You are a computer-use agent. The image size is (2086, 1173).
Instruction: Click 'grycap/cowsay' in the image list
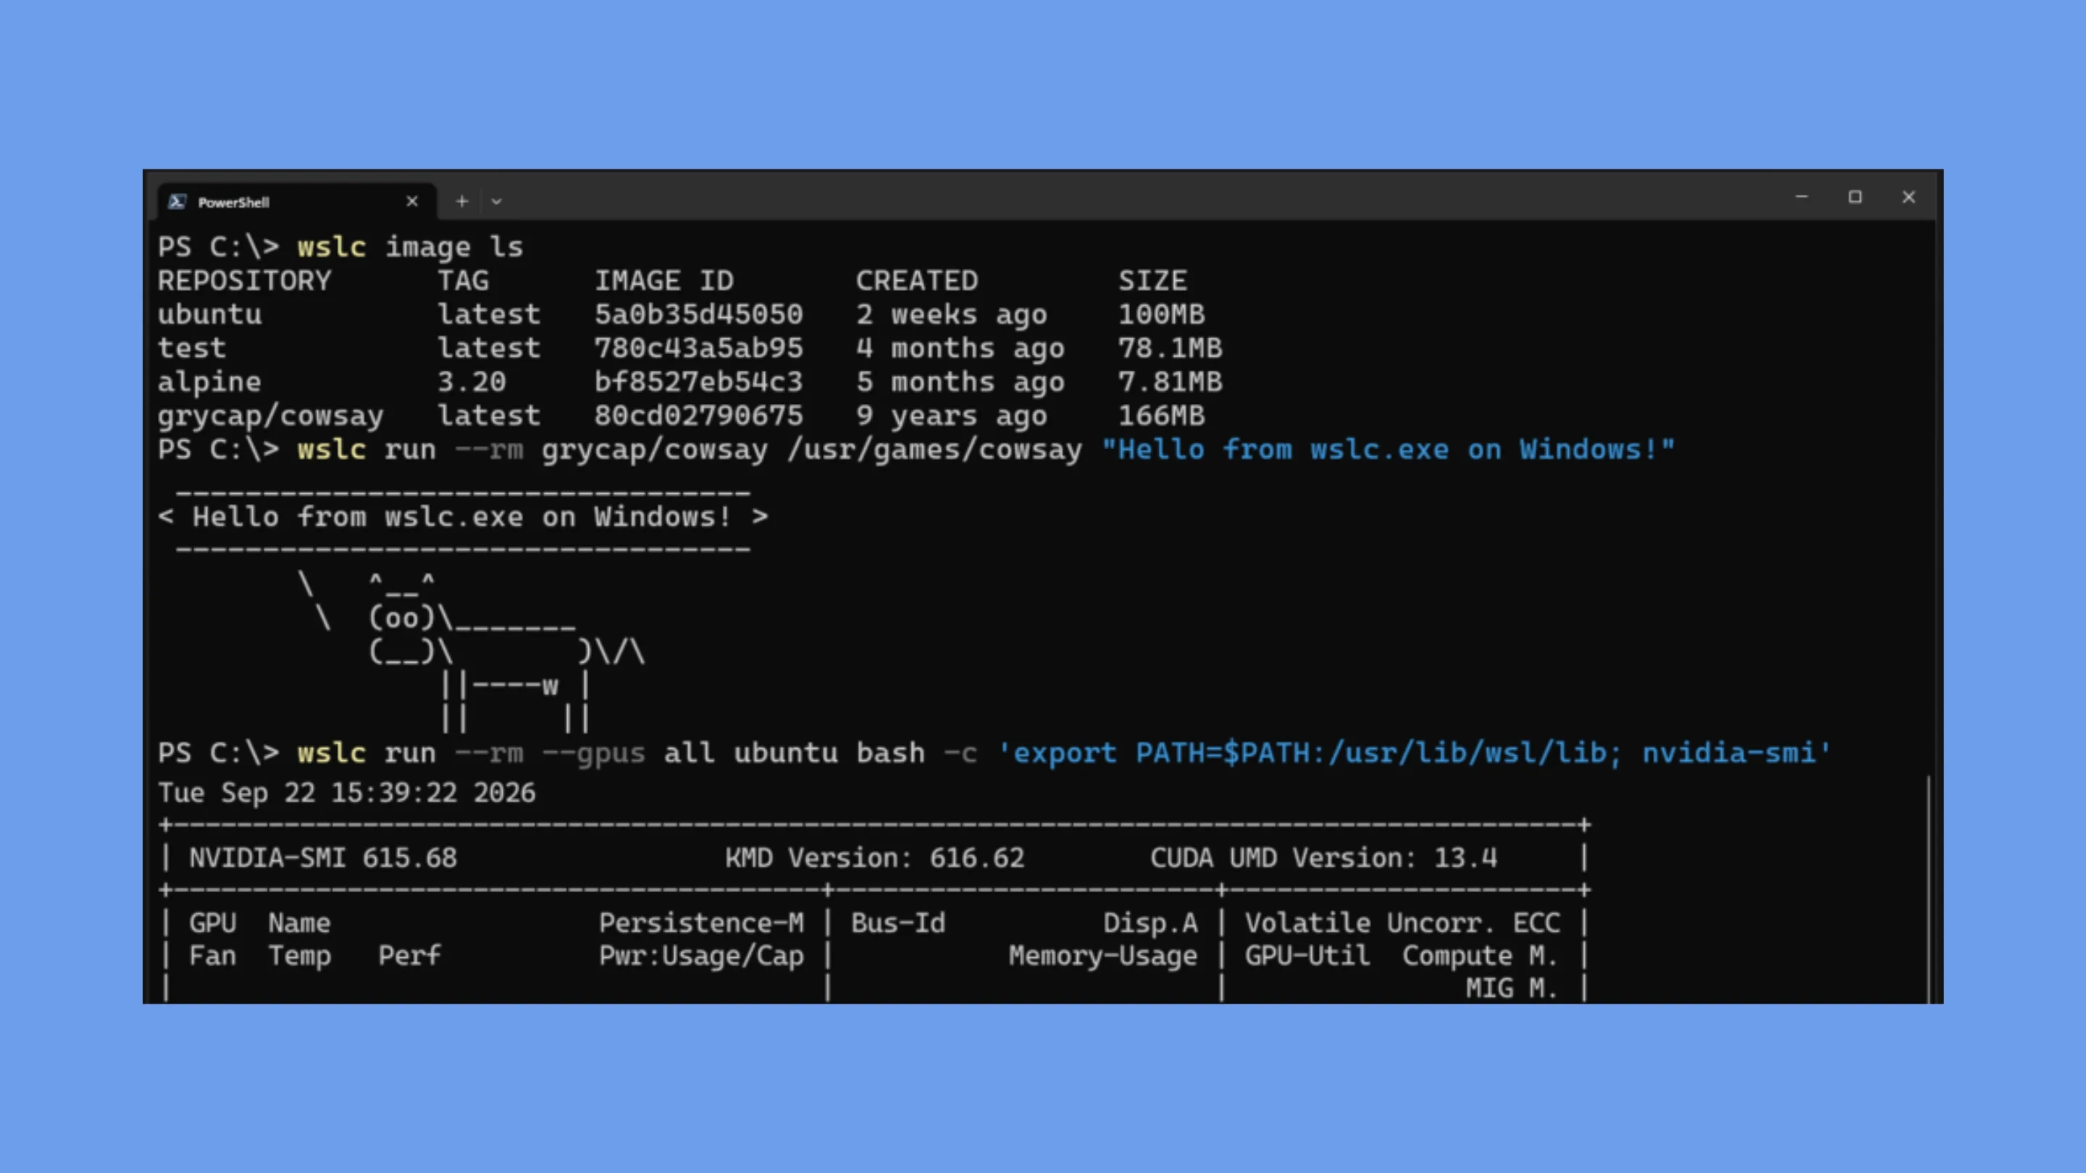click(x=270, y=416)
